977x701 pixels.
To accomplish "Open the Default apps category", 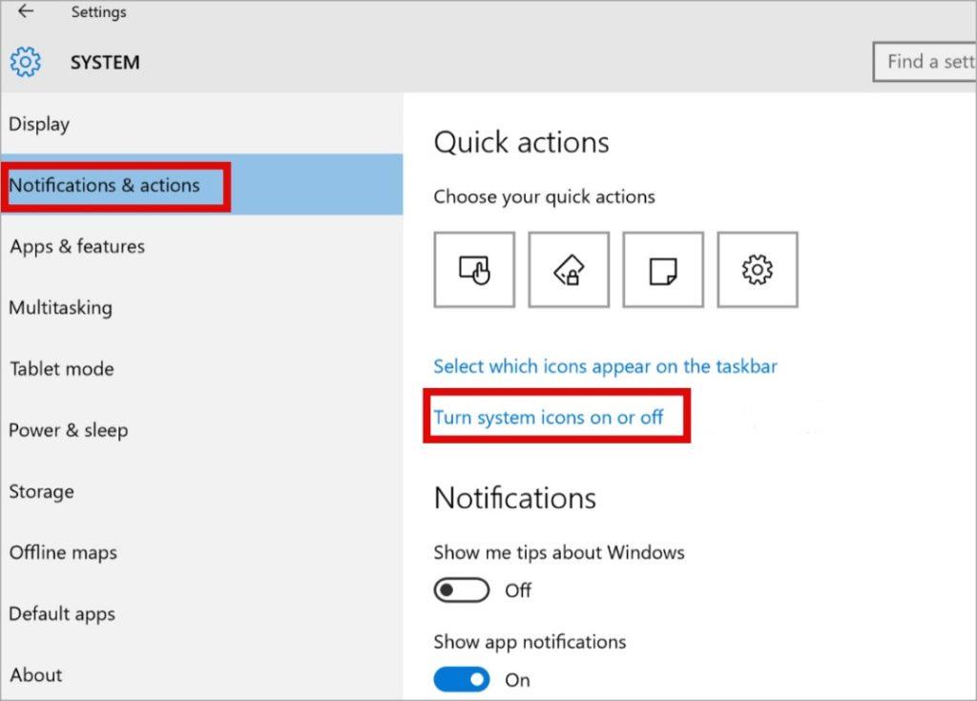I will pyautogui.click(x=202, y=614).
